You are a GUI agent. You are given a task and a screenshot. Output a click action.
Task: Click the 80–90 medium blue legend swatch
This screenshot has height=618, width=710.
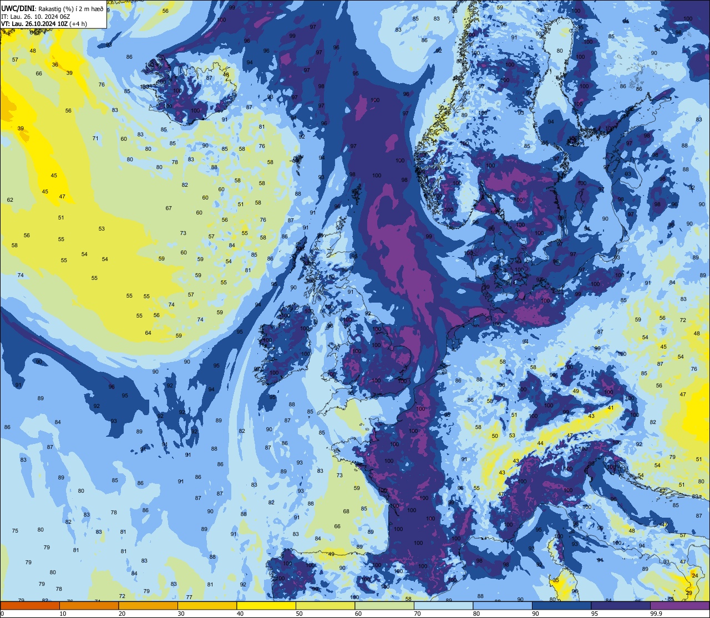503,605
